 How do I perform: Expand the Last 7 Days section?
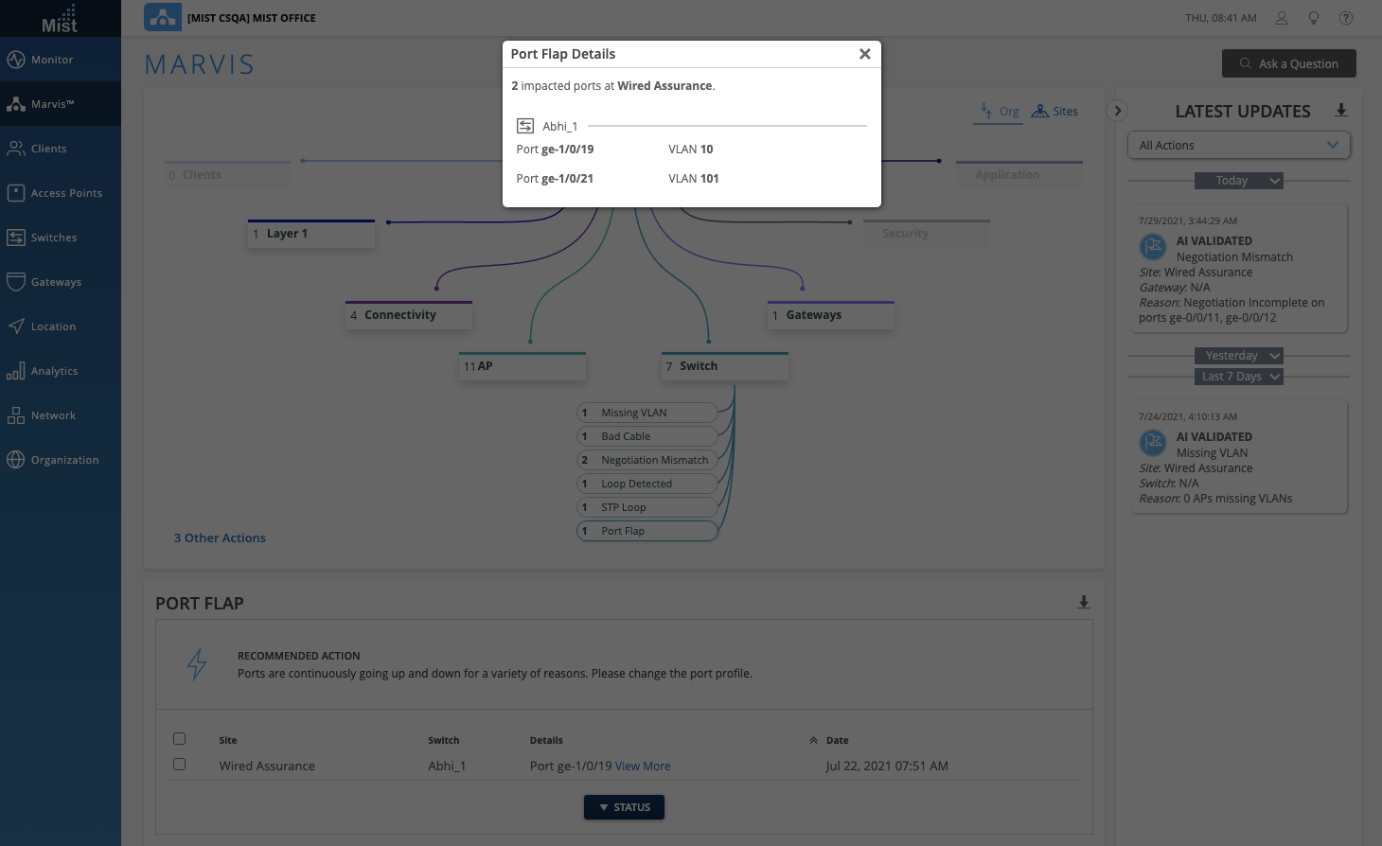(1238, 377)
